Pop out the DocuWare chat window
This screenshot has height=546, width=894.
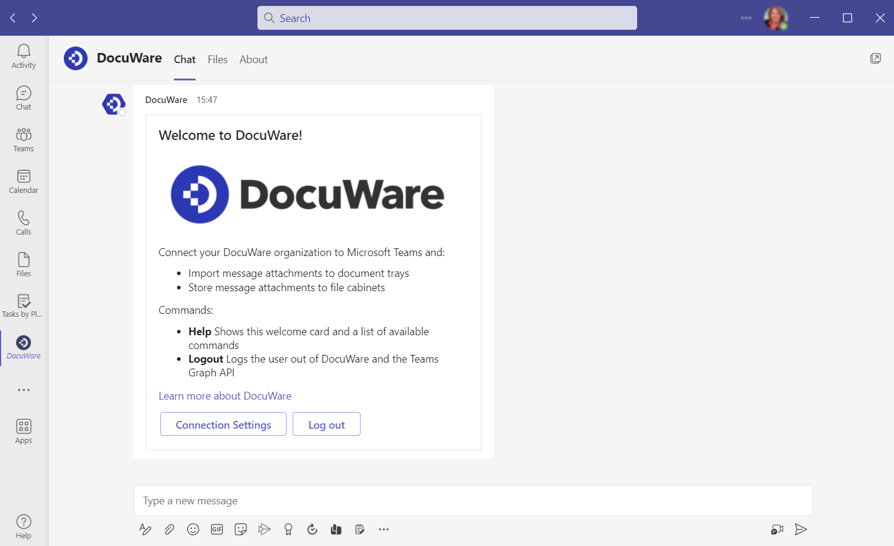click(x=876, y=58)
